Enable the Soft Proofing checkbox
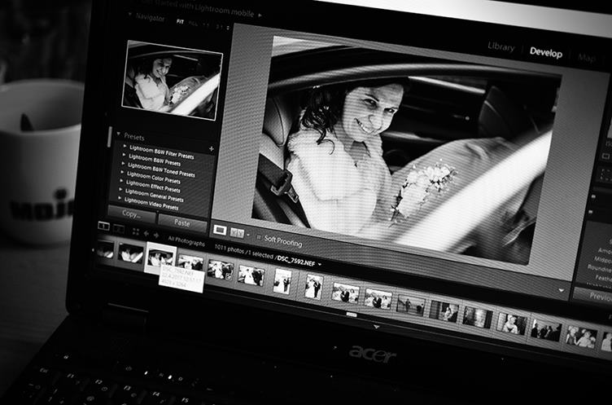 258,238
